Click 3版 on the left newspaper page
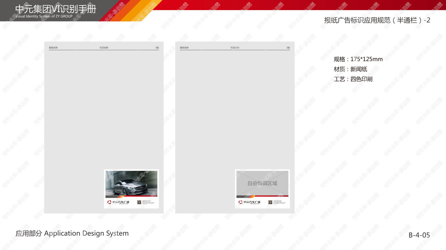Screen dimensions: 446x250 157,48
